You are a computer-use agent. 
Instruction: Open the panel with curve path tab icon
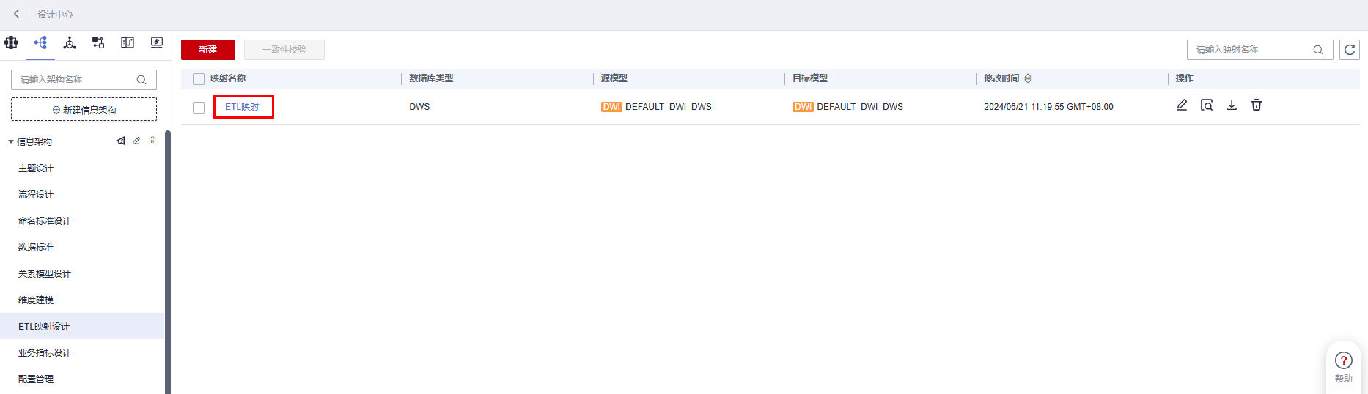coord(128,42)
